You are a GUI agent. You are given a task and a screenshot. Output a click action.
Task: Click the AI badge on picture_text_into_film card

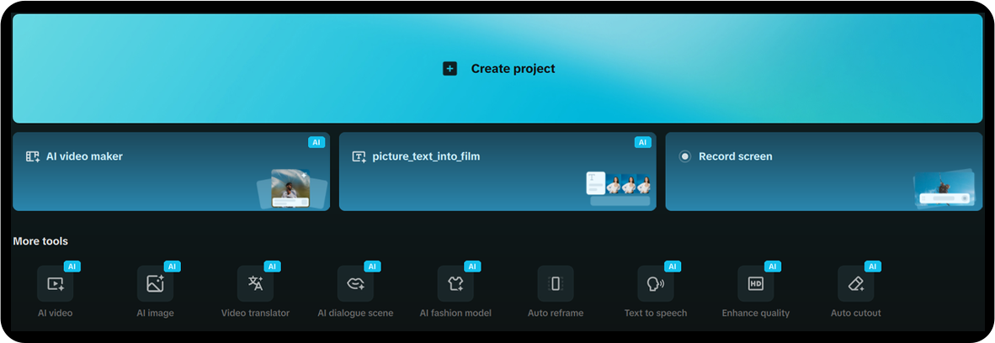click(x=643, y=142)
